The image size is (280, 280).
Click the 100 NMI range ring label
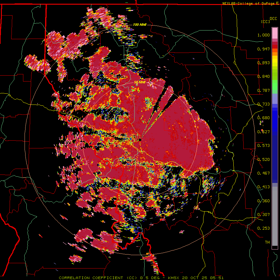[x=140, y=25]
